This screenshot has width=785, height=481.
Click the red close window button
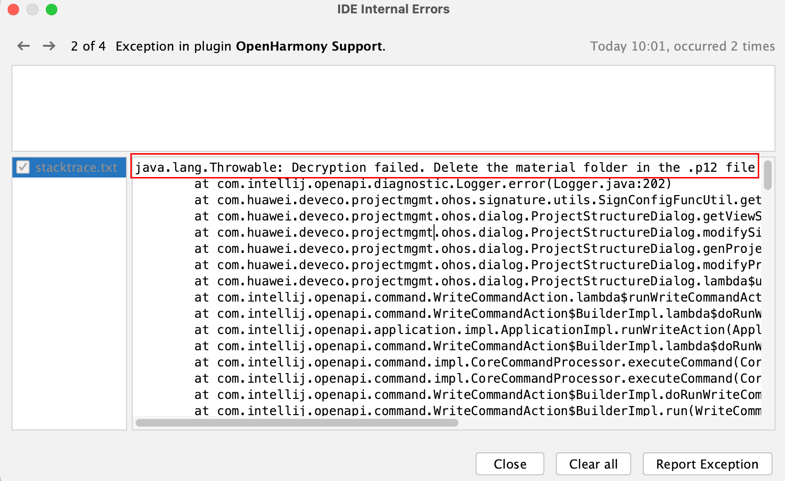pos(13,10)
